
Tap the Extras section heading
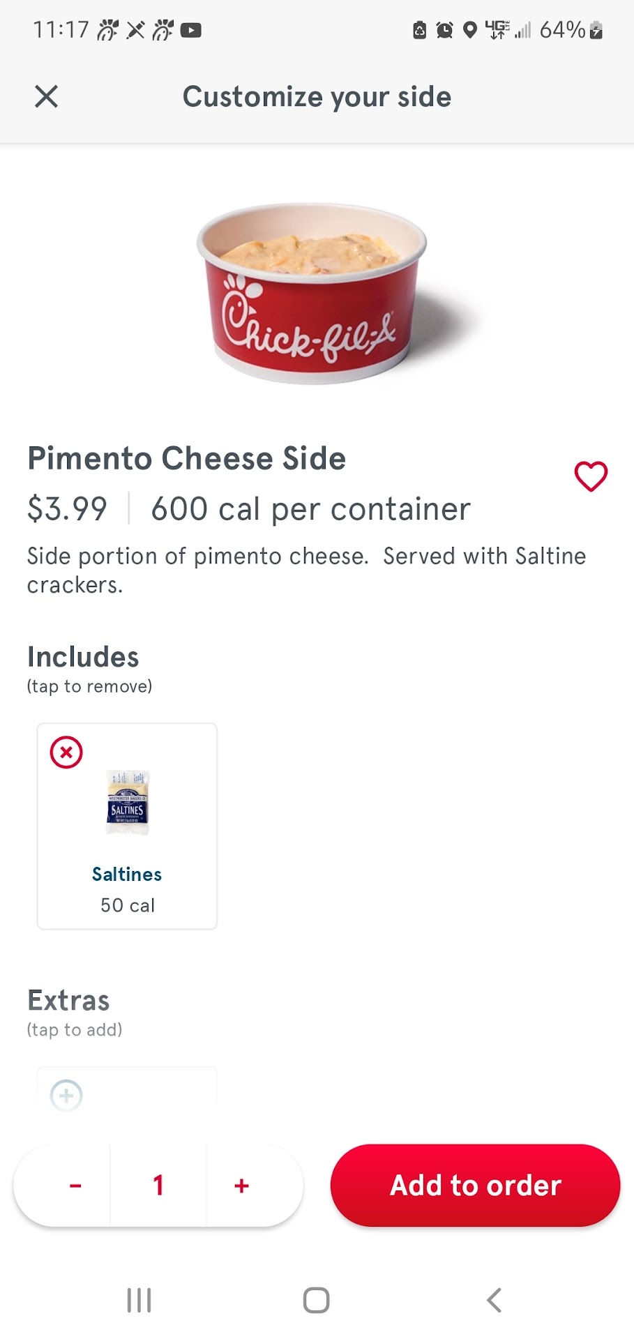pos(68,1001)
